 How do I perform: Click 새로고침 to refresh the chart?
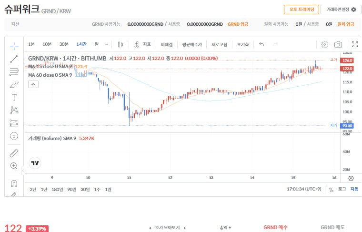219,44
